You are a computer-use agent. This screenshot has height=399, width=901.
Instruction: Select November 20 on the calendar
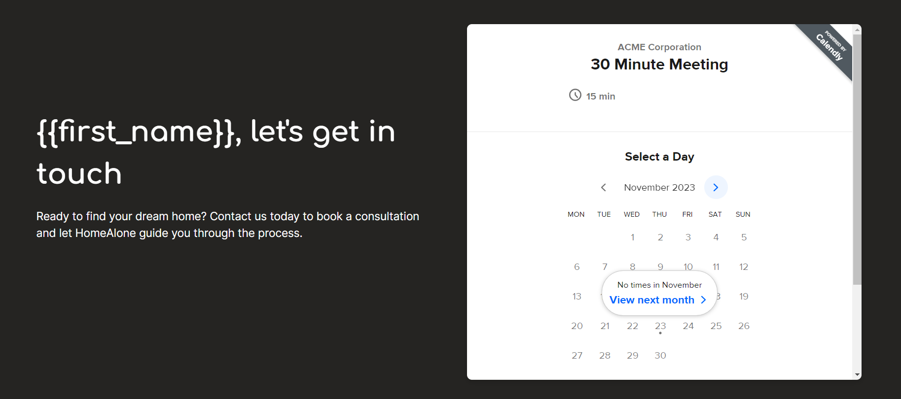pos(577,326)
